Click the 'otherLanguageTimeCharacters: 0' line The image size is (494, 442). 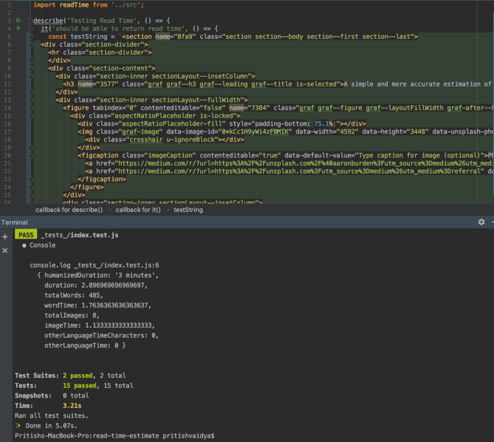[101, 336]
